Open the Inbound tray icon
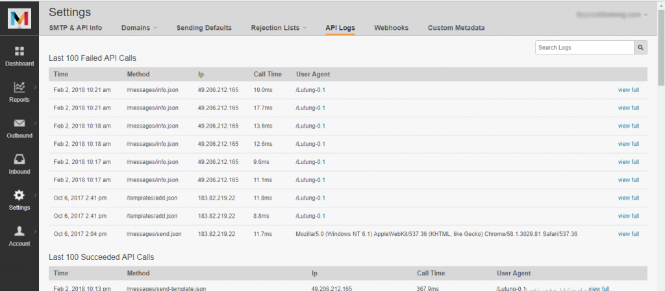This screenshot has height=291, width=665. [19, 160]
